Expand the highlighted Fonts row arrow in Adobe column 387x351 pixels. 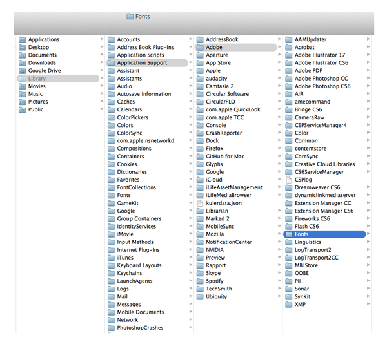368,234
